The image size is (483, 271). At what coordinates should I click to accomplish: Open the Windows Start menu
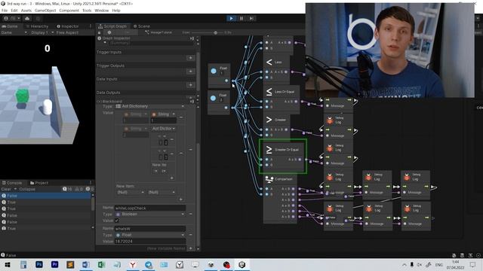coord(8,264)
